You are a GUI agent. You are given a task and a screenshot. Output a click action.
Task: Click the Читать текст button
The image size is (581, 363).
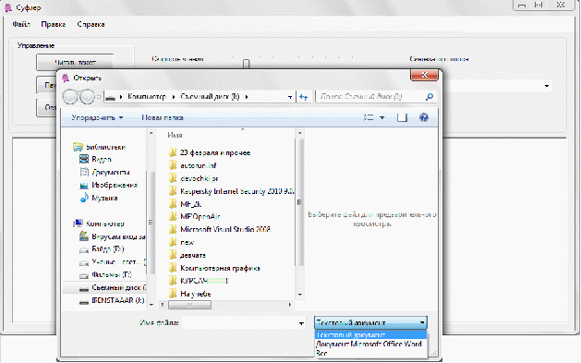click(x=75, y=62)
